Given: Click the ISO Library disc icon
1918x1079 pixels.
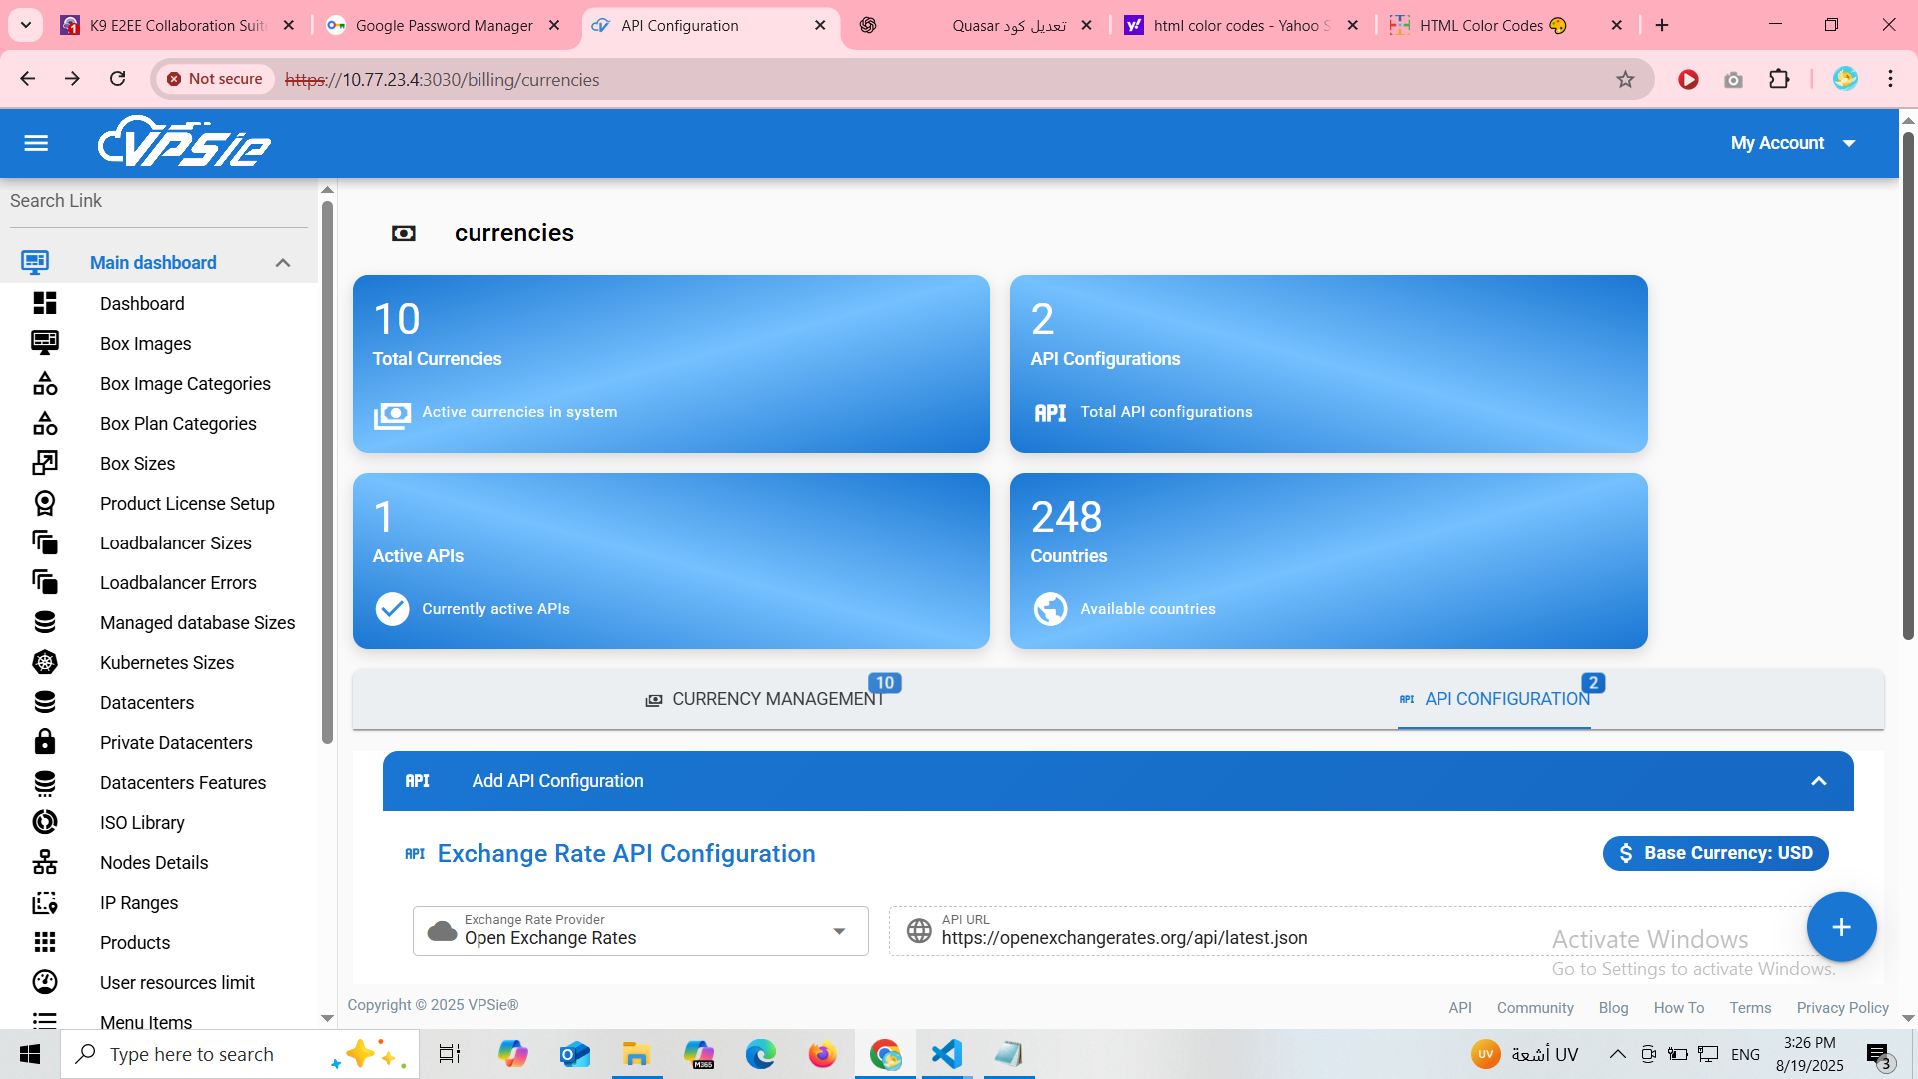Looking at the screenshot, I should [45, 822].
